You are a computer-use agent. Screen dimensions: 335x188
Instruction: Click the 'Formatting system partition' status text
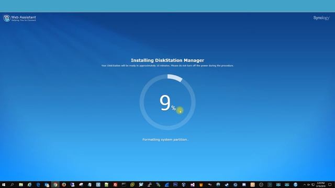click(x=165, y=139)
